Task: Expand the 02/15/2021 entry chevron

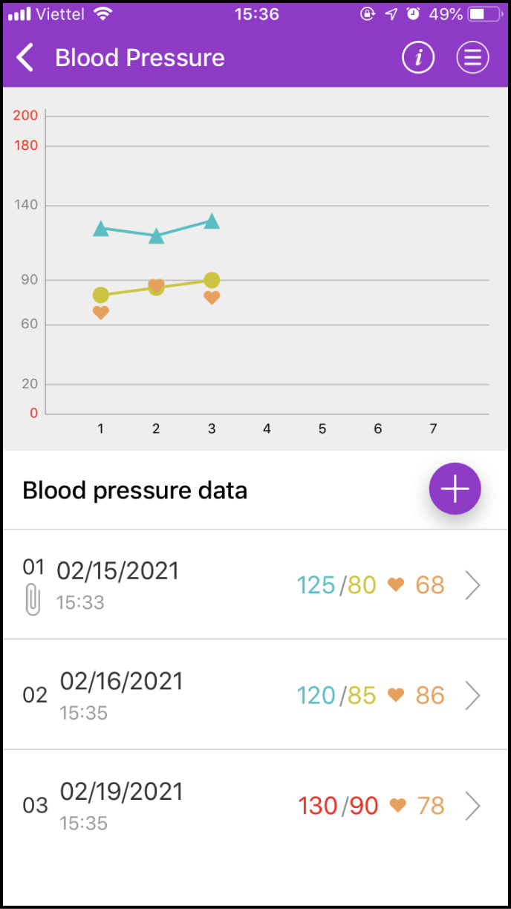Action: point(472,586)
